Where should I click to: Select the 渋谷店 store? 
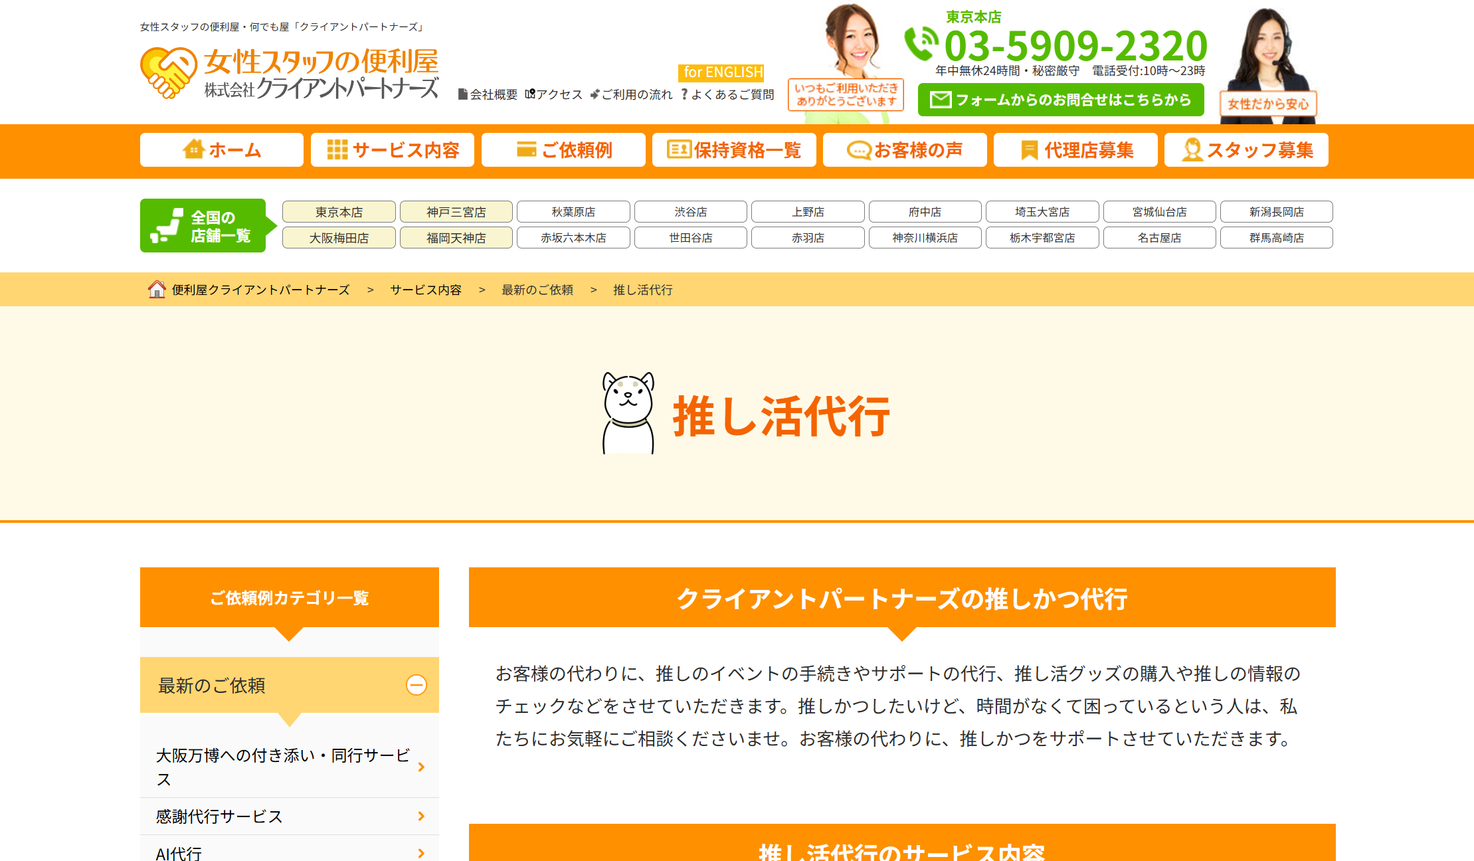click(691, 212)
